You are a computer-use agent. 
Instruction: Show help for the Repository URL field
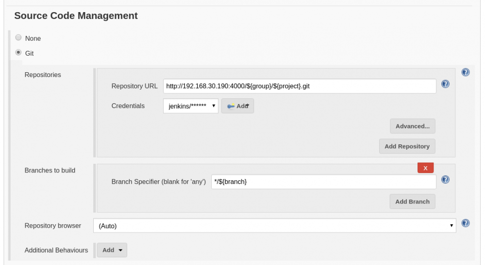pos(445,84)
